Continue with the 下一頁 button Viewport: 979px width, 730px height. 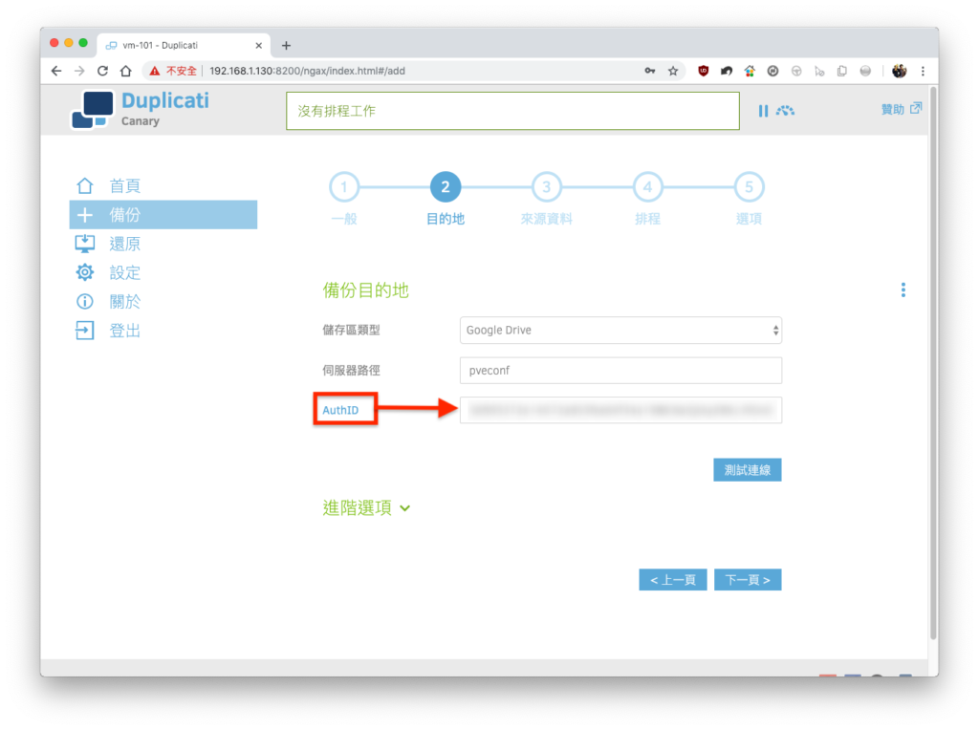(748, 580)
